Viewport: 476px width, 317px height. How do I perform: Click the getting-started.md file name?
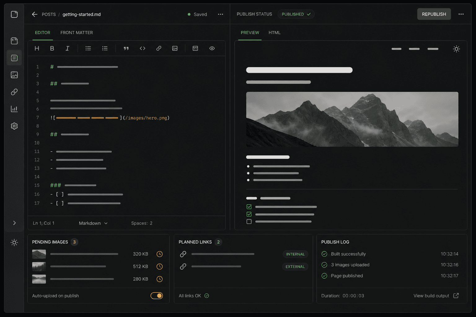click(x=82, y=14)
